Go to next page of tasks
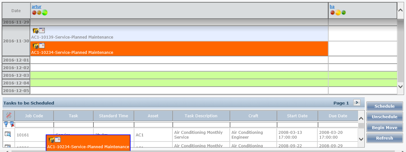 (357, 103)
